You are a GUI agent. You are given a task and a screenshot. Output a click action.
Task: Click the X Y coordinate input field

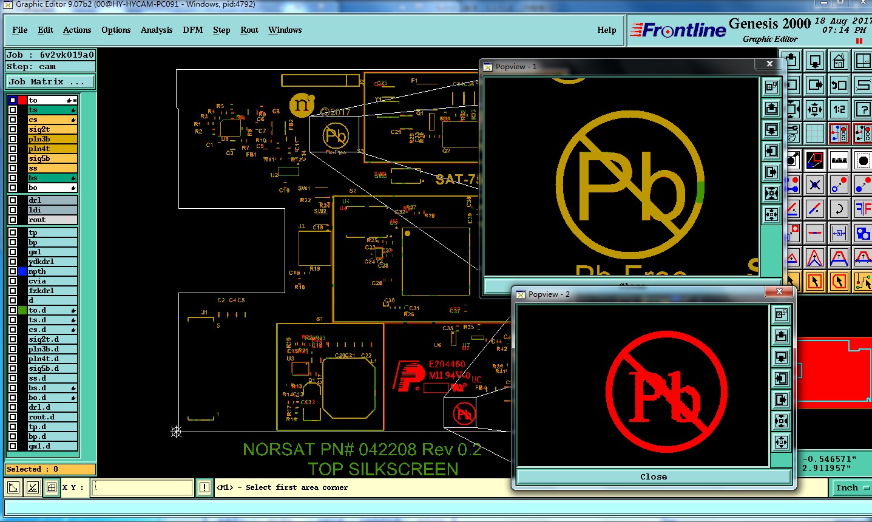[x=143, y=487]
